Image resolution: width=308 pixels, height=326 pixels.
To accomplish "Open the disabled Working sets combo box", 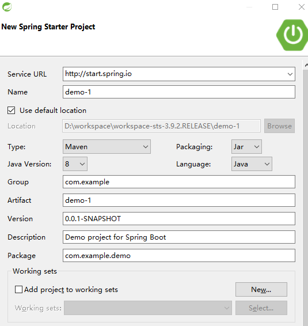I will click(148, 308).
